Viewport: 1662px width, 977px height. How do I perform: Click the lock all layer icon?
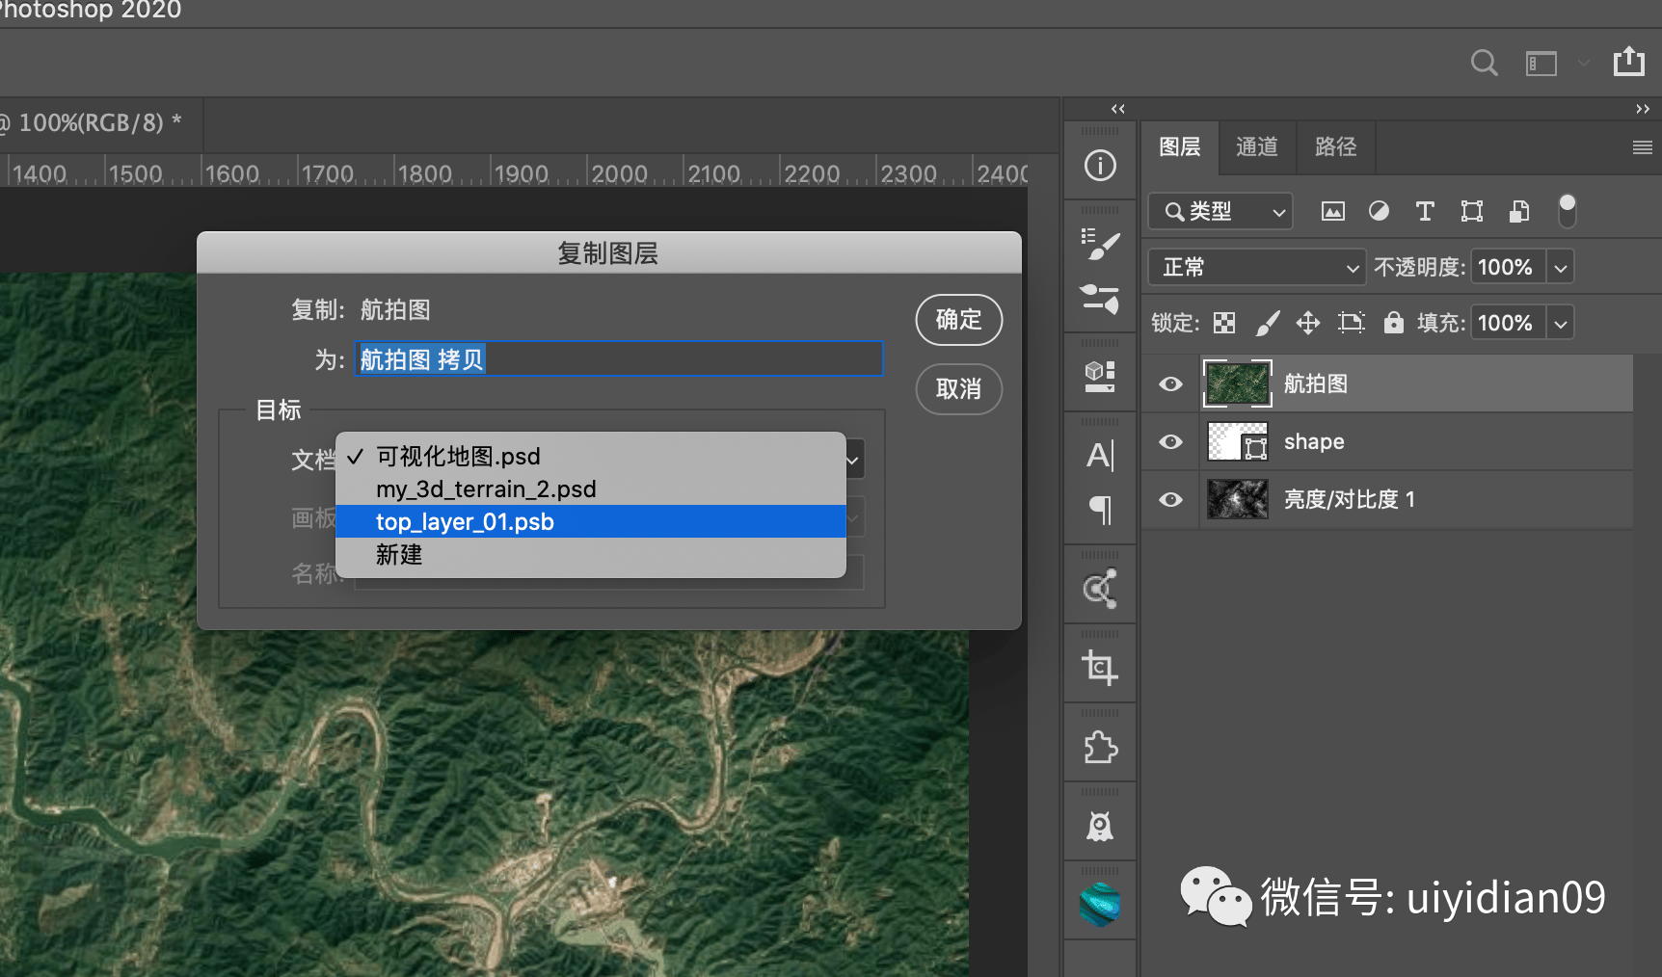click(x=1393, y=323)
